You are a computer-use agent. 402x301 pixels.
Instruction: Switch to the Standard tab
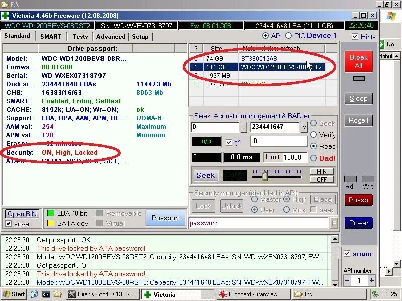coord(17,36)
